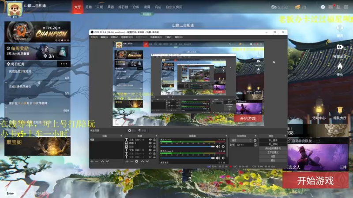
Task: Select the 天选之人 mode card
Action: tap(318, 157)
